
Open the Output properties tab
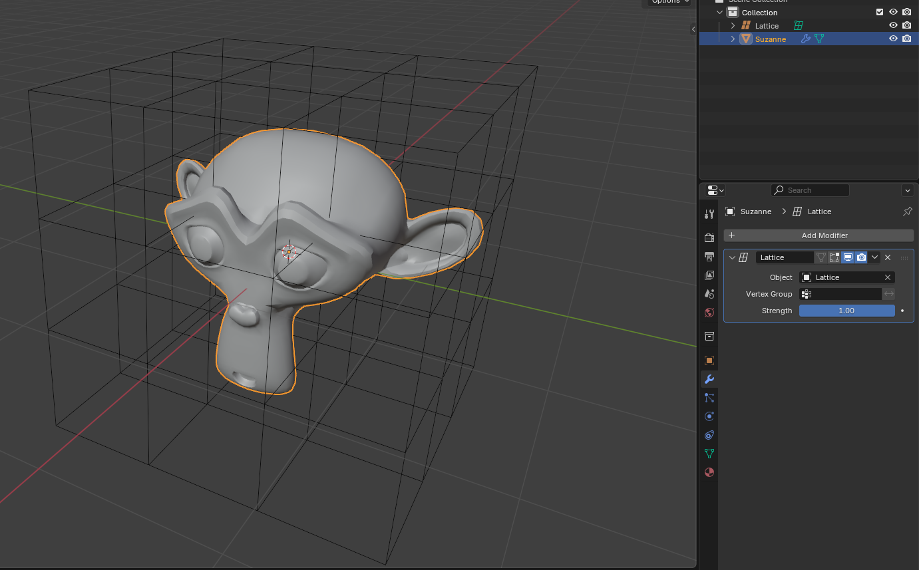pos(709,257)
